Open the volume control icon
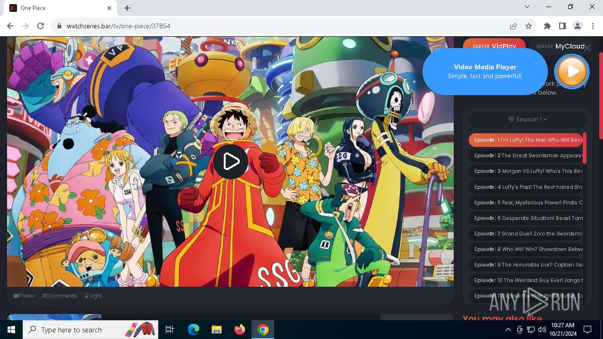The width and height of the screenshot is (603, 339). tap(542, 330)
